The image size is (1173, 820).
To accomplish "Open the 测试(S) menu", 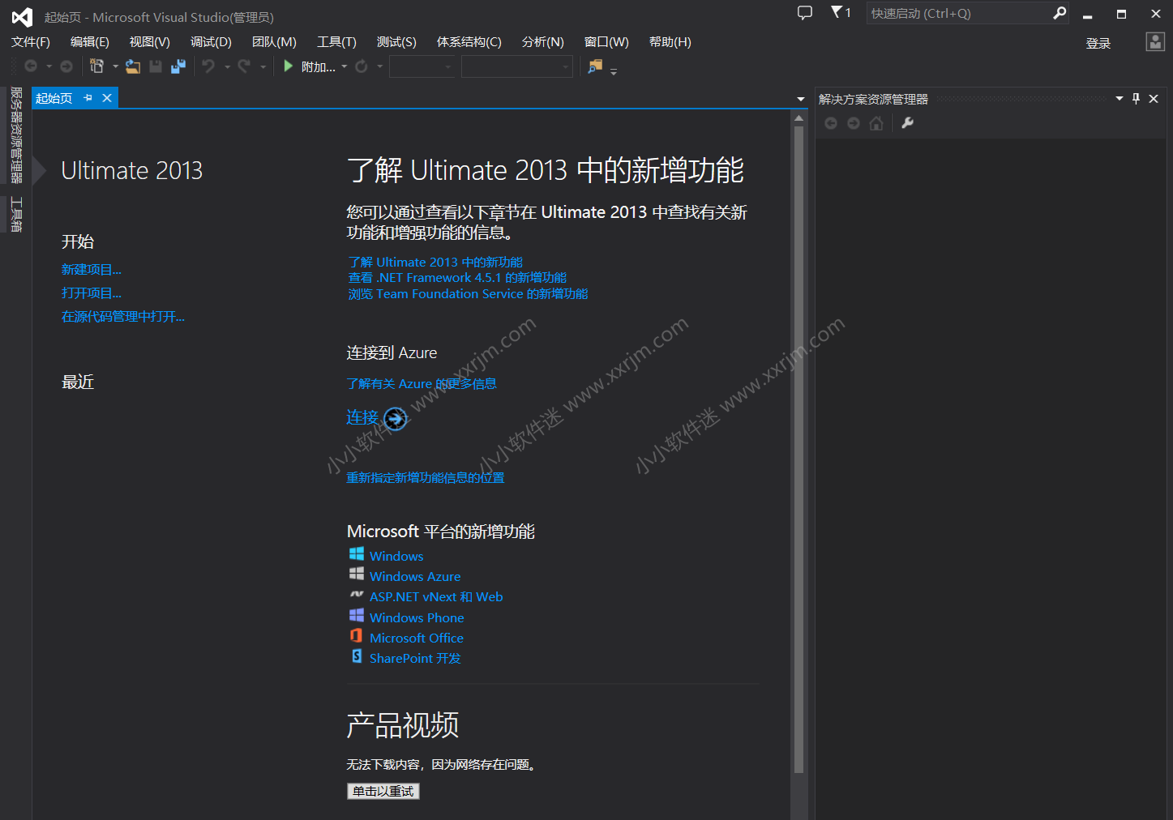I will tap(396, 42).
